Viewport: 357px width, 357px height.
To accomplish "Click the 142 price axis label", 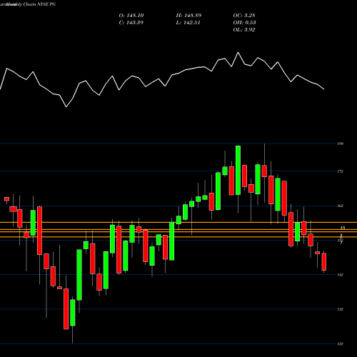I will (341, 275).
